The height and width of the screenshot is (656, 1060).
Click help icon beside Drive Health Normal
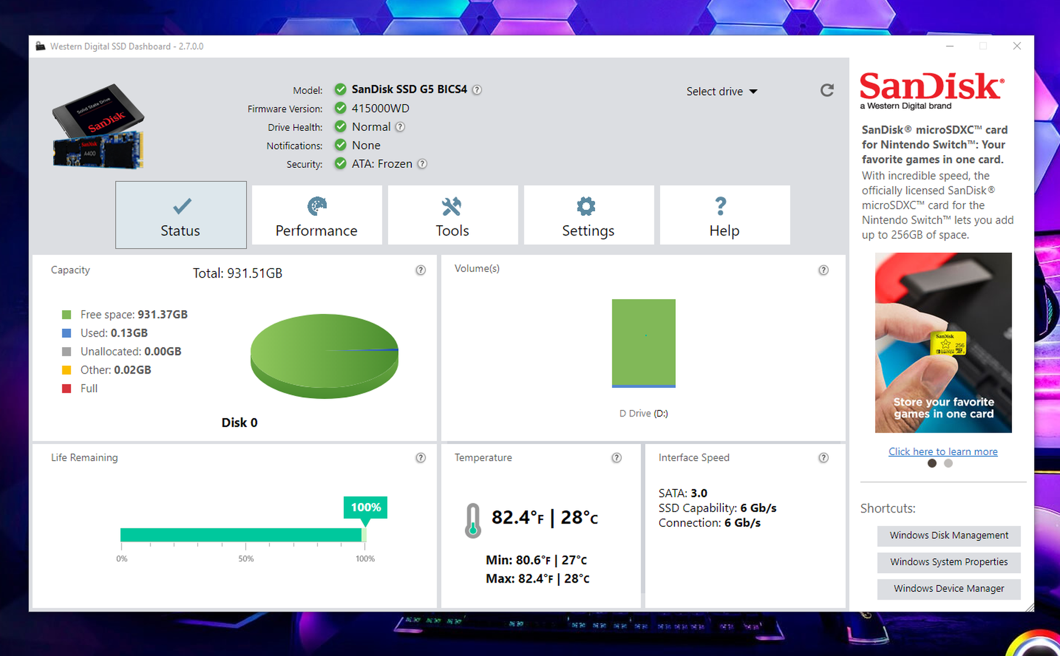click(x=400, y=127)
